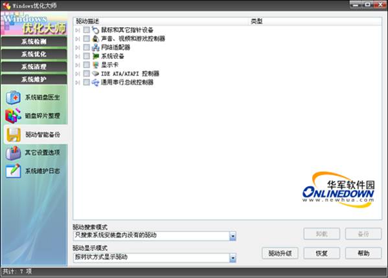Viewport: 388px width, 278px height.
Task: Expand the 显示卡 tree node
Action: tap(78, 65)
